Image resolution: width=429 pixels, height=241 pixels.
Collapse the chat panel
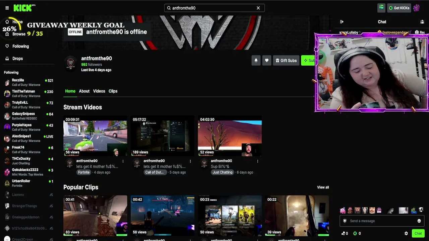coord(342,22)
